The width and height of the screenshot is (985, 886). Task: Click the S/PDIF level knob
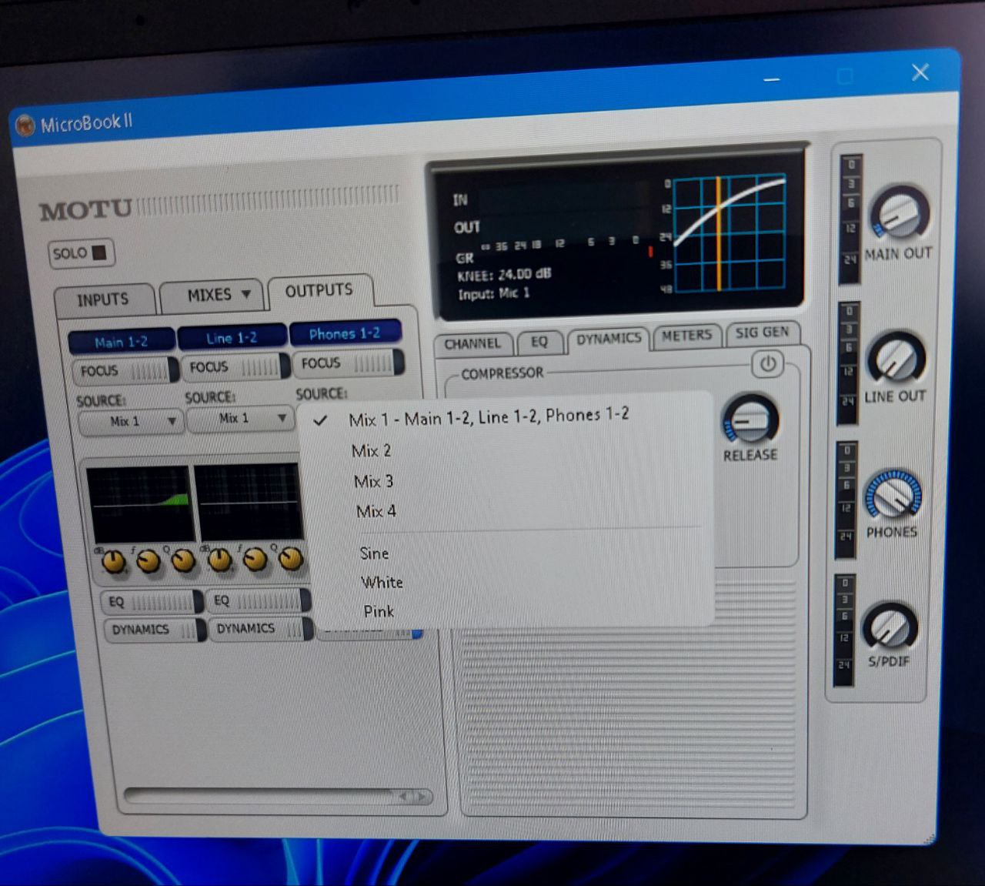point(890,627)
